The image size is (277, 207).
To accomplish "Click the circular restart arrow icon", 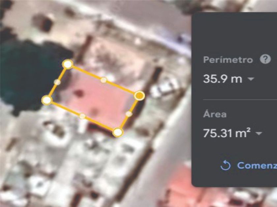I will (x=226, y=165).
